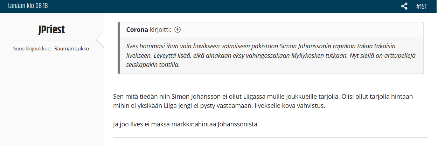Open post number #151 permalink
The width and height of the screenshot is (438, 146).
[421, 6]
